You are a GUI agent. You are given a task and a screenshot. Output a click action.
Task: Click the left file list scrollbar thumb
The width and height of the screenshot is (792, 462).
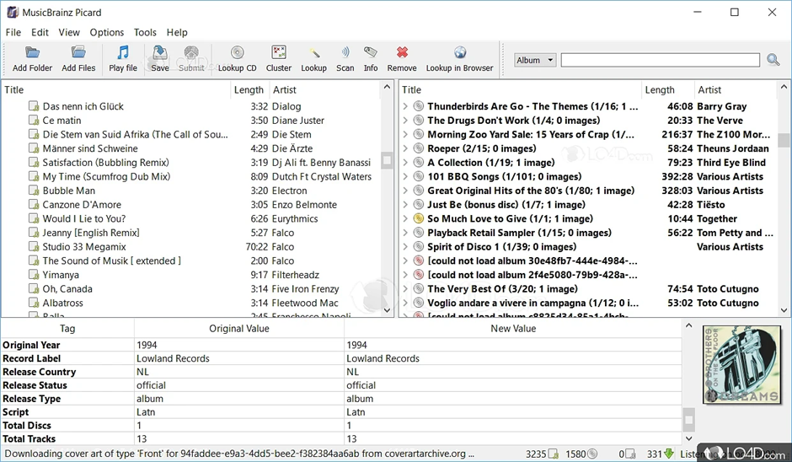388,161
